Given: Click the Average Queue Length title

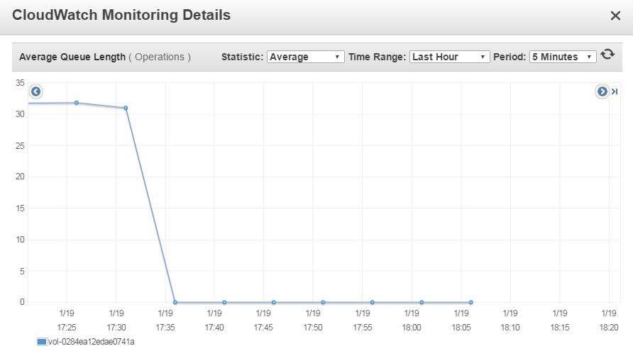Looking at the screenshot, I should point(72,57).
